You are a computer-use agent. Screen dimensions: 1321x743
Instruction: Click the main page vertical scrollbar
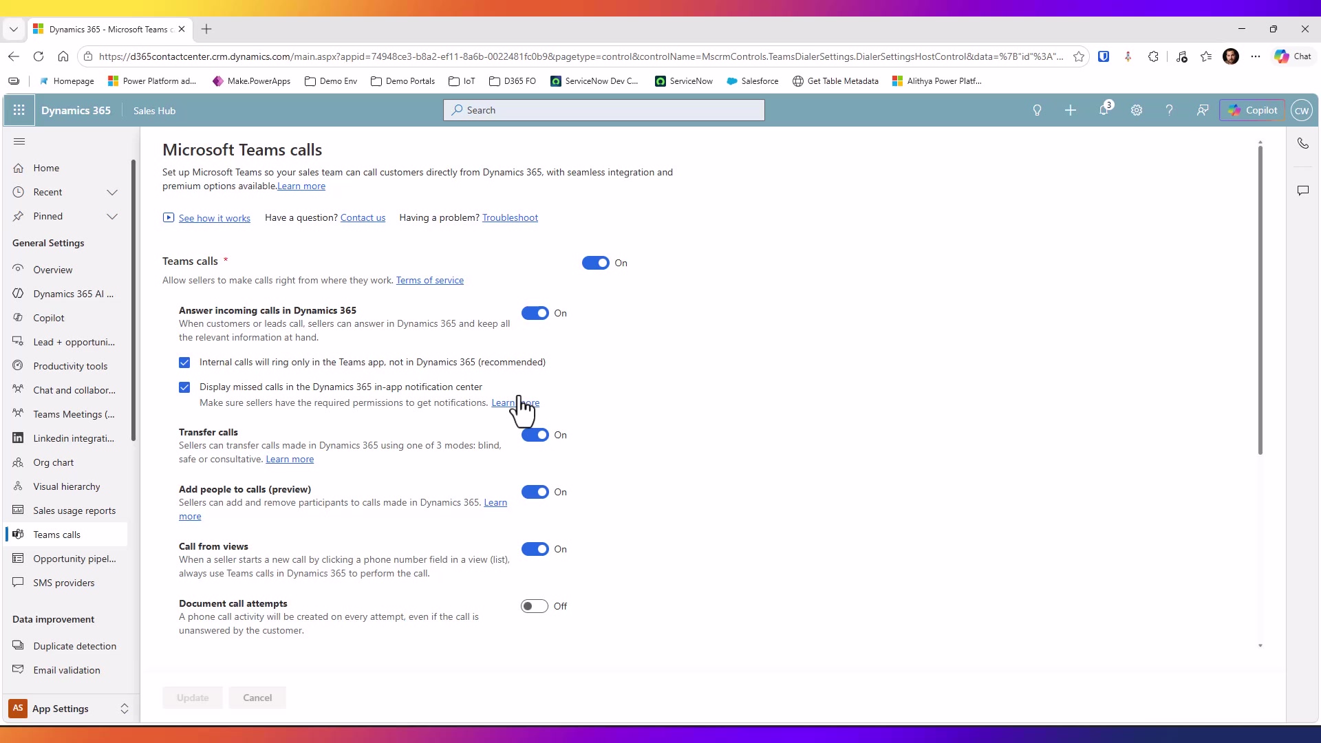point(1260,300)
